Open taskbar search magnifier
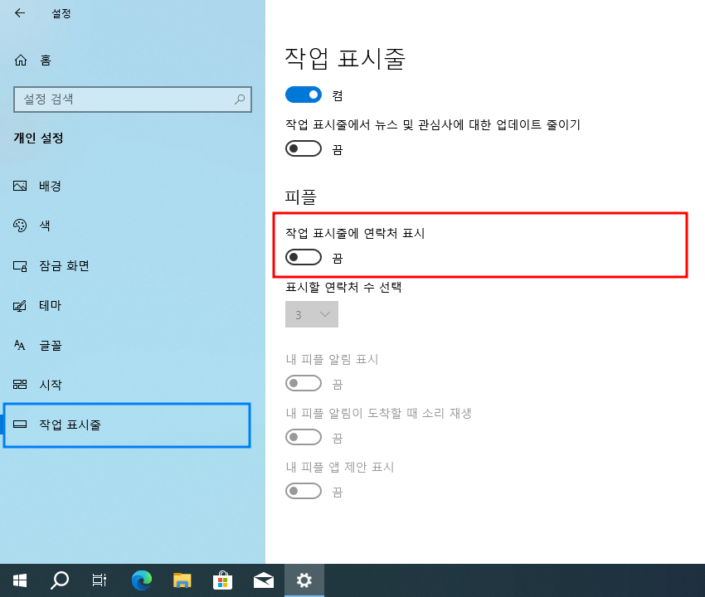This screenshot has width=705, height=597. (x=60, y=580)
